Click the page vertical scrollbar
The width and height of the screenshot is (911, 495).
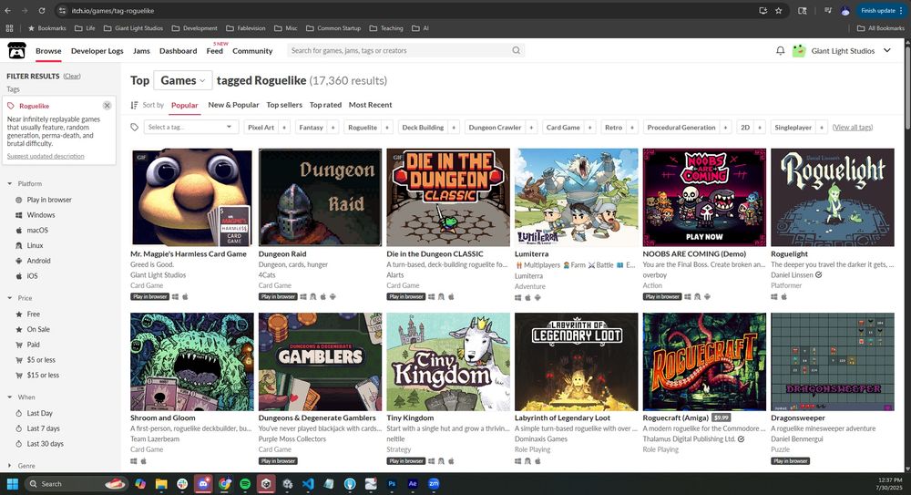pyautogui.click(x=907, y=88)
